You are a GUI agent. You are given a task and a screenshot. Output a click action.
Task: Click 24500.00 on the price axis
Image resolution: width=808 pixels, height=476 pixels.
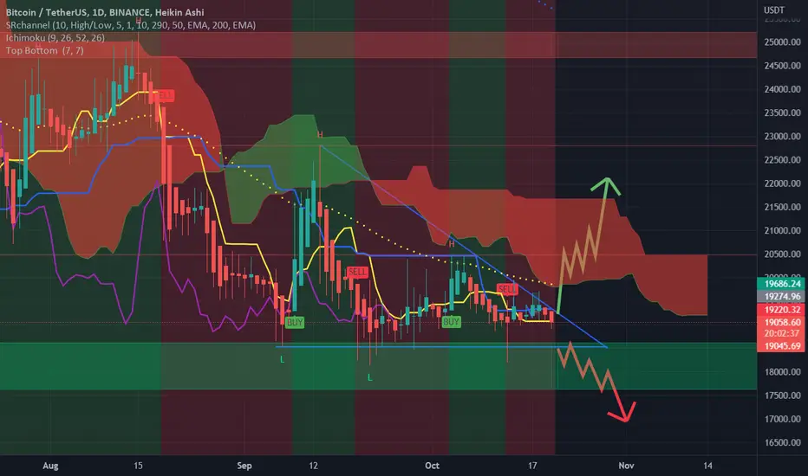782,66
